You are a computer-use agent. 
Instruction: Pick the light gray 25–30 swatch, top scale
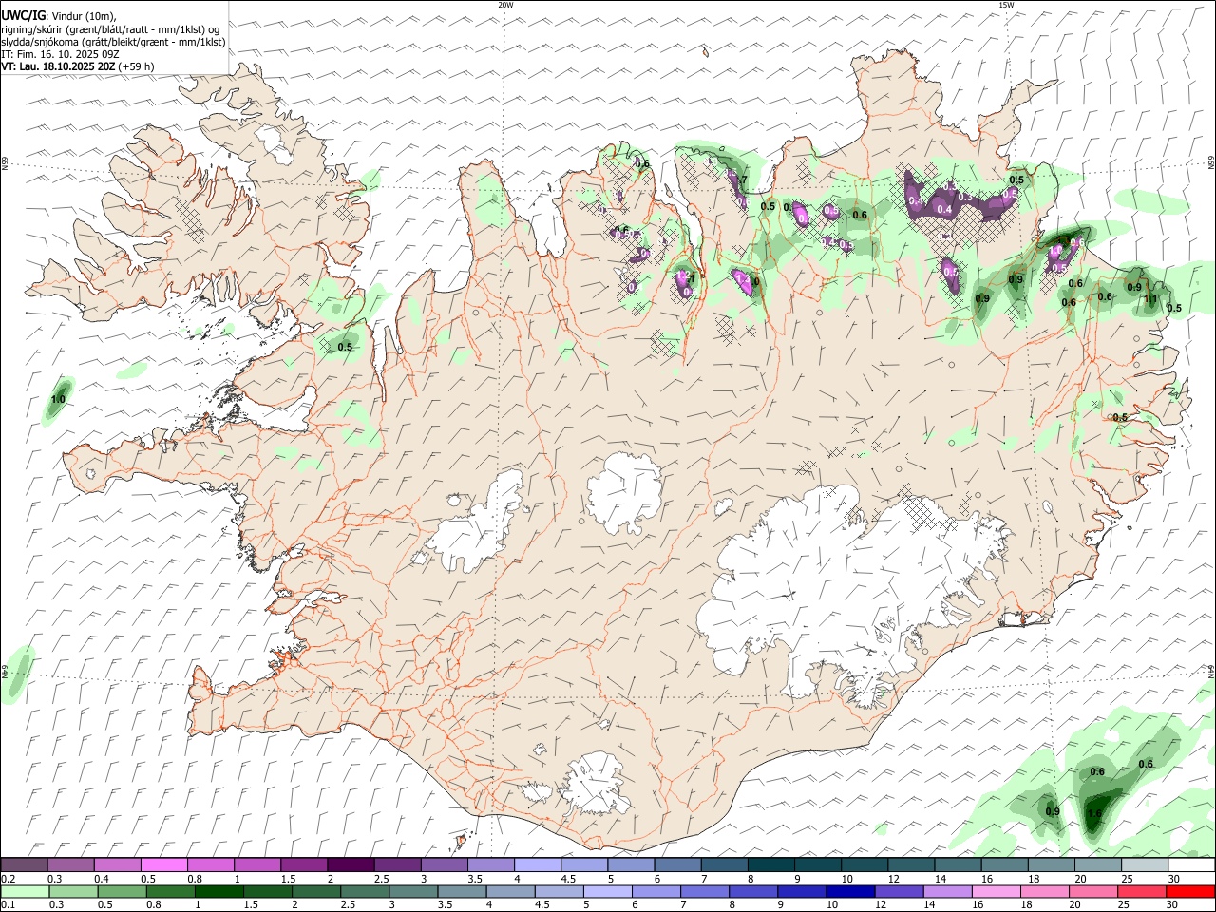(1145, 865)
